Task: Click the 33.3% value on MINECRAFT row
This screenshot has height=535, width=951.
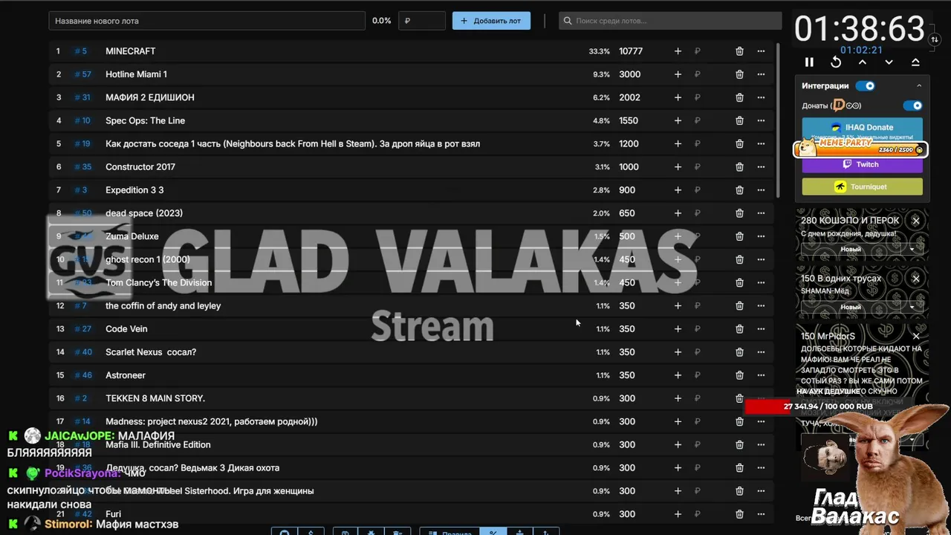Action: tap(599, 51)
